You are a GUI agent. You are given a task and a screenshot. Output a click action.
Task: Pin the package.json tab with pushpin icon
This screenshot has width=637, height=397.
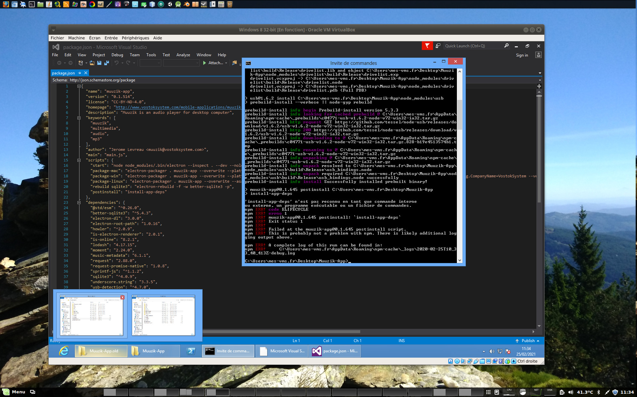pyautogui.click(x=80, y=73)
